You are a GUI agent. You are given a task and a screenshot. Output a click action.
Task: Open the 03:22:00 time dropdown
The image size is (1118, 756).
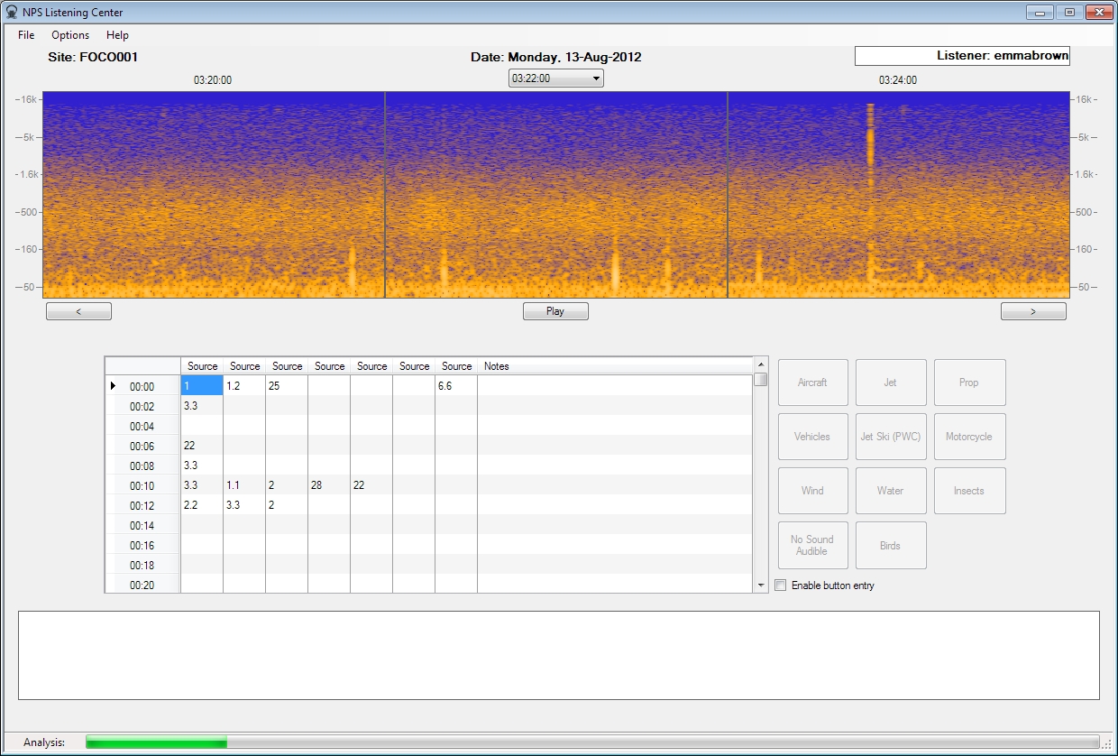[x=555, y=78]
